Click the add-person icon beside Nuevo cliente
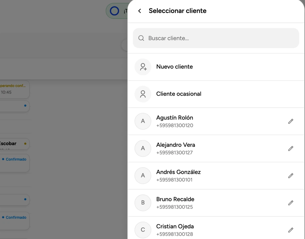 [x=143, y=67]
